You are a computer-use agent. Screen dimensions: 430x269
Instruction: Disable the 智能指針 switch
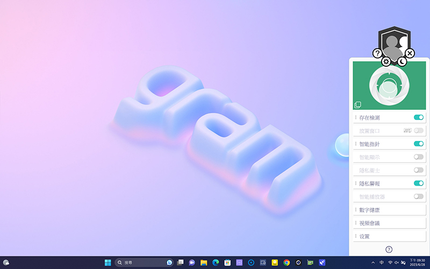tap(418, 144)
